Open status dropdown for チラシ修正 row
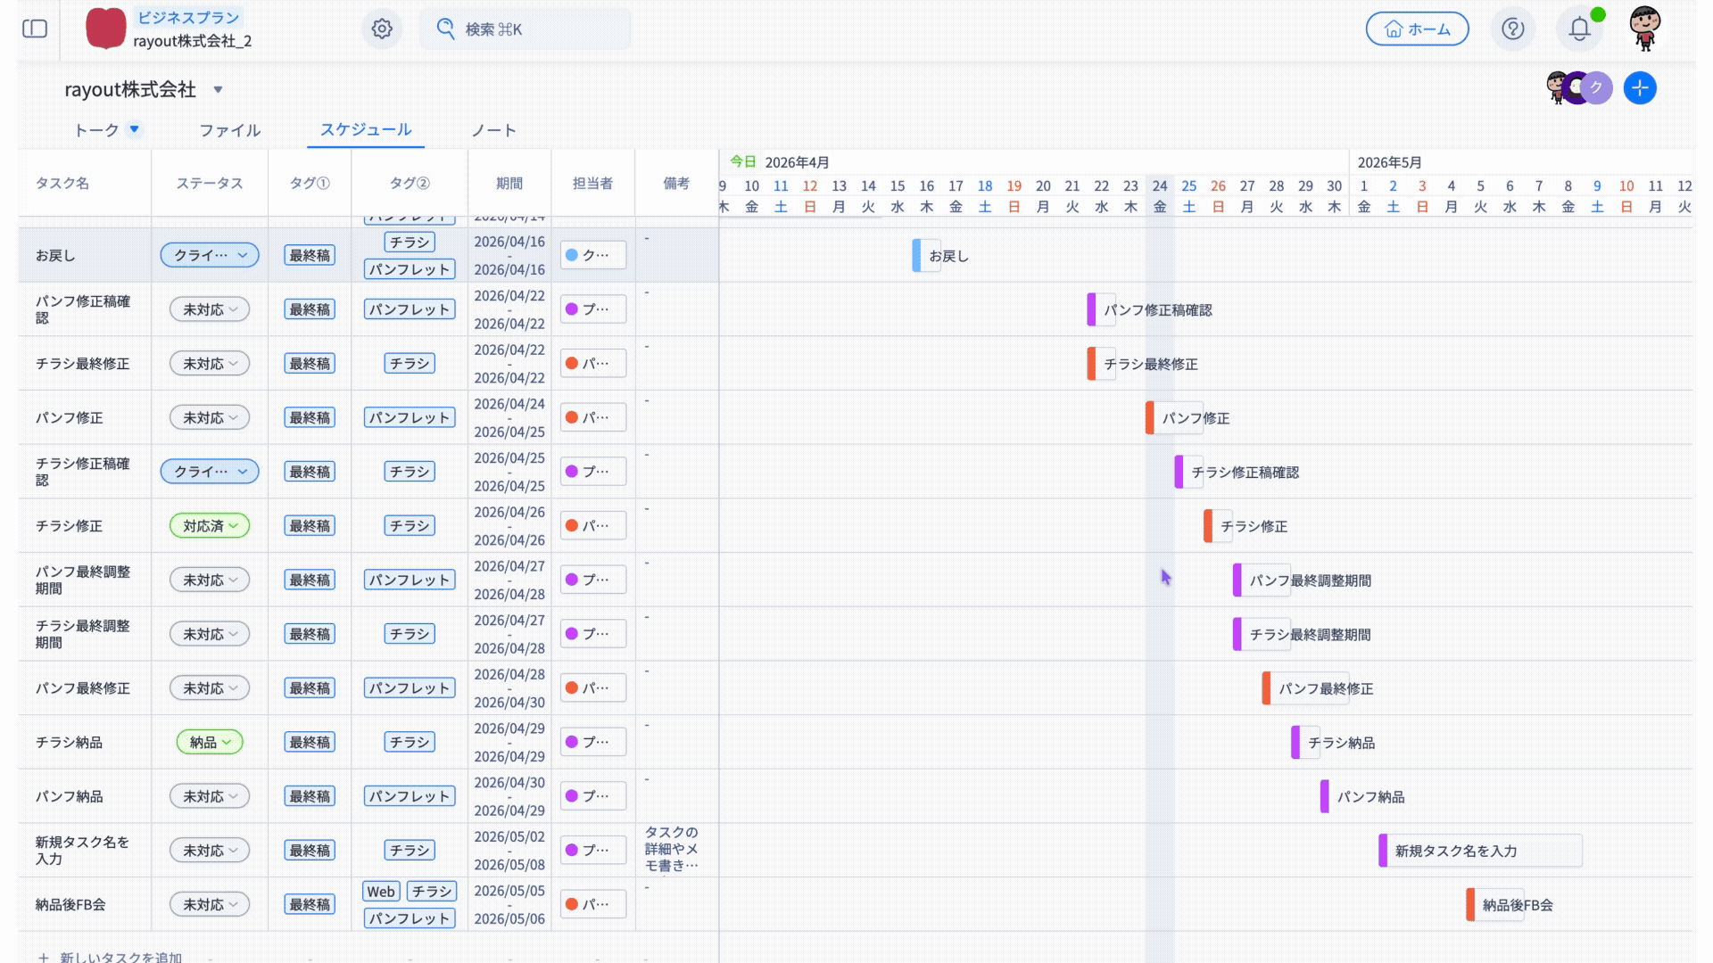This screenshot has width=1713, height=963. click(210, 526)
